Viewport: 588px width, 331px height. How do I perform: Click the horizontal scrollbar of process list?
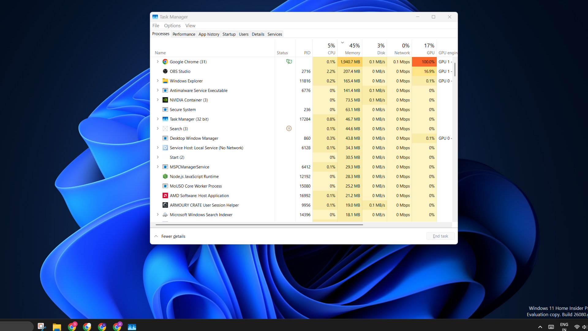pos(259,225)
